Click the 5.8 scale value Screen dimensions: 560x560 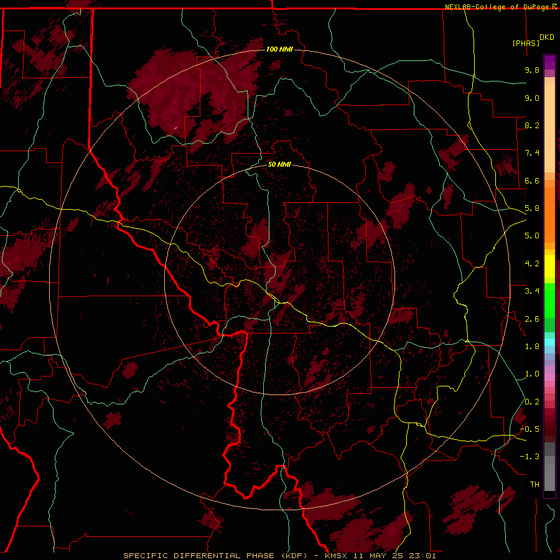click(532, 208)
